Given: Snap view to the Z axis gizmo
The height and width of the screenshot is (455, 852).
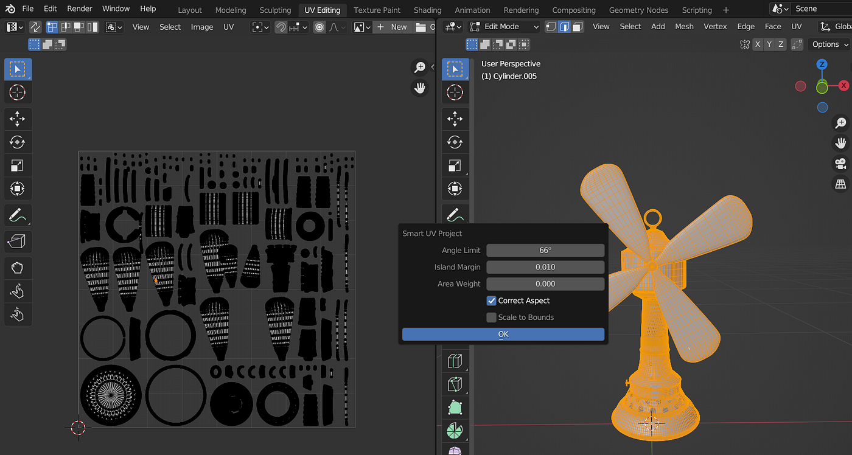Looking at the screenshot, I should coord(822,64).
